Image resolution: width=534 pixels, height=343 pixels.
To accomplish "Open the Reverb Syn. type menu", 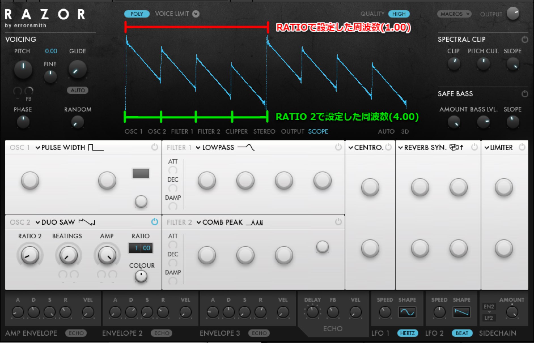I will point(431,147).
